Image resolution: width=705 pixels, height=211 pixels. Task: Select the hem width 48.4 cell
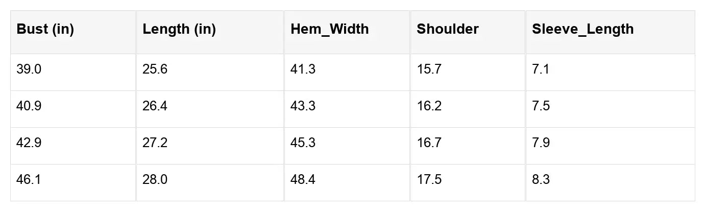[303, 180]
